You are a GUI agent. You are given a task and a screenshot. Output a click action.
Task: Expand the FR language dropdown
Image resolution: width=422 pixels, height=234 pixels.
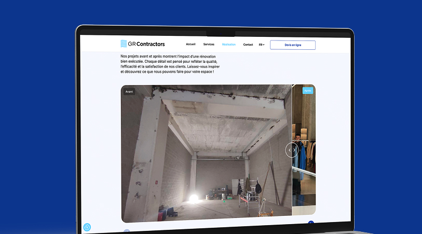[x=262, y=45]
